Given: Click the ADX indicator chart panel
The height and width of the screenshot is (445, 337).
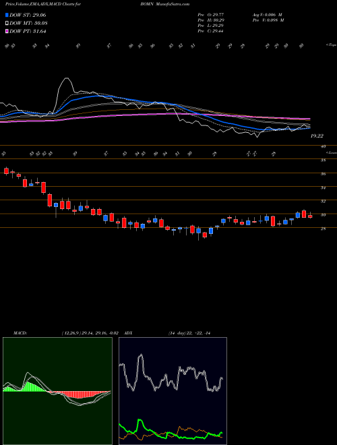Looking at the screenshot, I should pyautogui.click(x=173, y=391).
